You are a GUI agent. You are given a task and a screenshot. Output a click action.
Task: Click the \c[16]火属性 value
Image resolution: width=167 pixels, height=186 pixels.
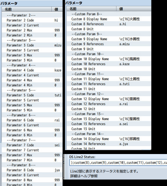(x=130, y=19)
